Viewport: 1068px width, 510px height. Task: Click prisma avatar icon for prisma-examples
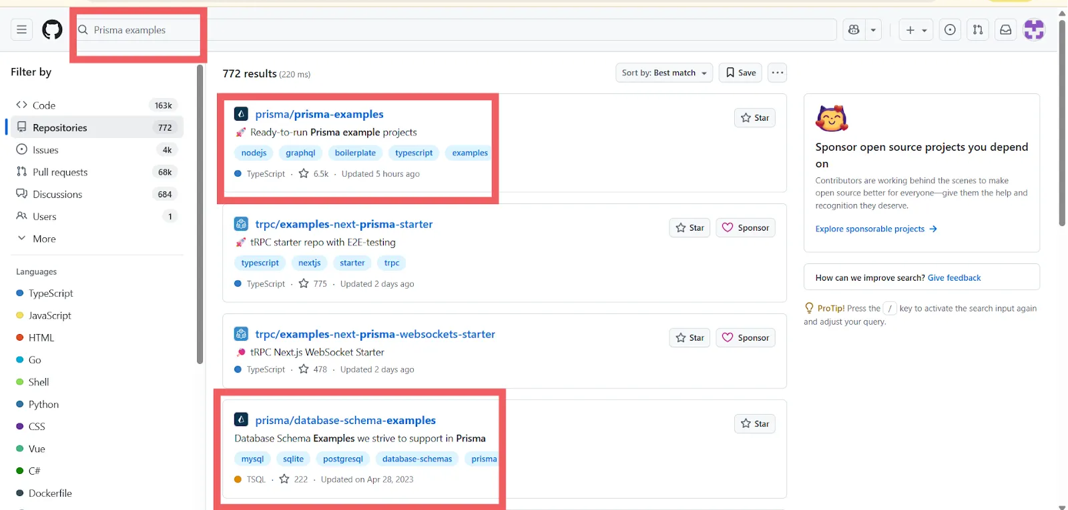coord(241,114)
